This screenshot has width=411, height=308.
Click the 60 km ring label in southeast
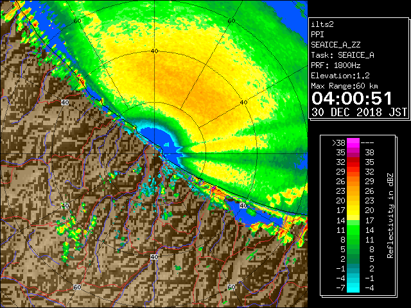click(231, 287)
